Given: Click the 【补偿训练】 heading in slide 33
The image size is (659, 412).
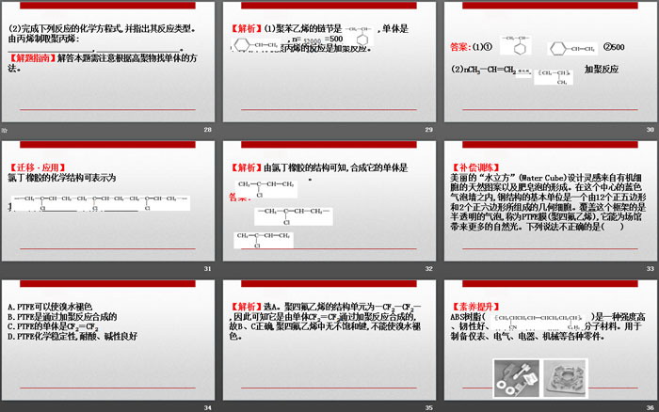Looking at the screenshot, I should pos(474,166).
